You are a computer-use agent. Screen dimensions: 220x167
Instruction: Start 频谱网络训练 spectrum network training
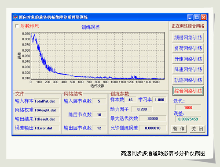(188, 38)
